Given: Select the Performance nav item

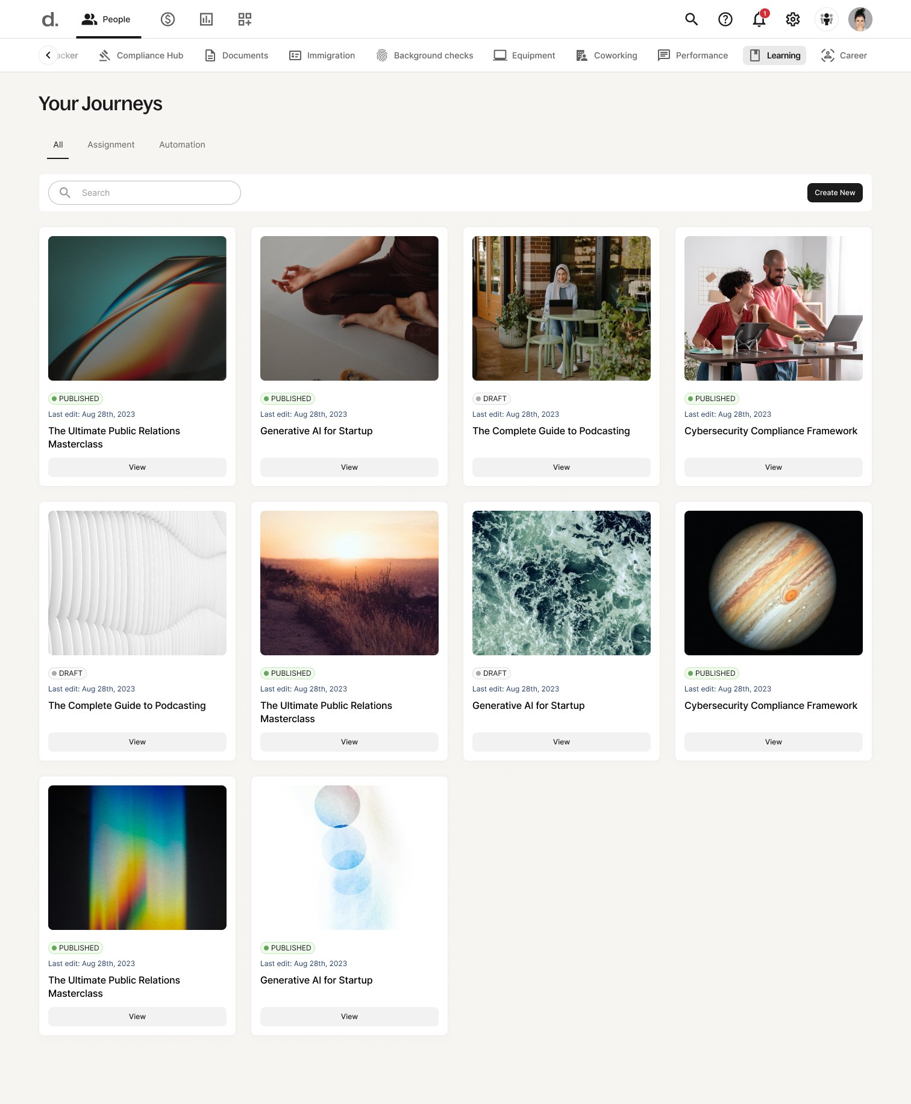Looking at the screenshot, I should [x=693, y=55].
